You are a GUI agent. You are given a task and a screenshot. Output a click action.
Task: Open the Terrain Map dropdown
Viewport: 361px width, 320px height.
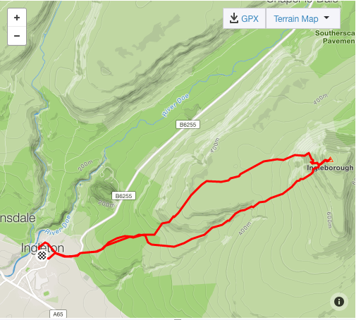tap(303, 18)
